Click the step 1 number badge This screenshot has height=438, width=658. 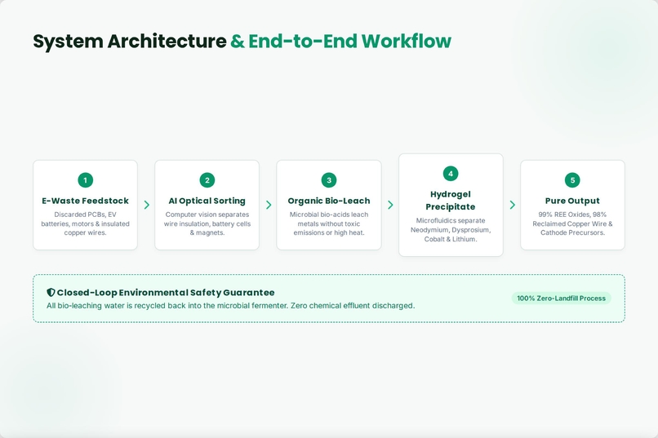[x=85, y=180]
